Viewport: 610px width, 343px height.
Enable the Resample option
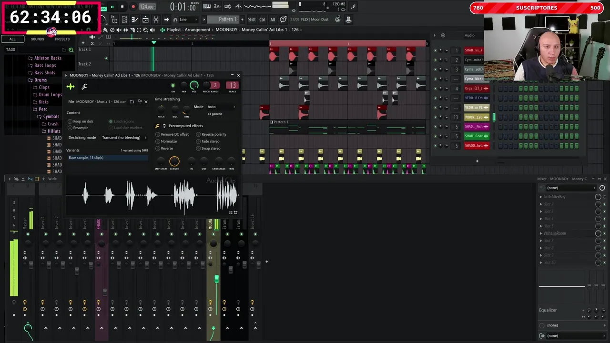coord(78,128)
